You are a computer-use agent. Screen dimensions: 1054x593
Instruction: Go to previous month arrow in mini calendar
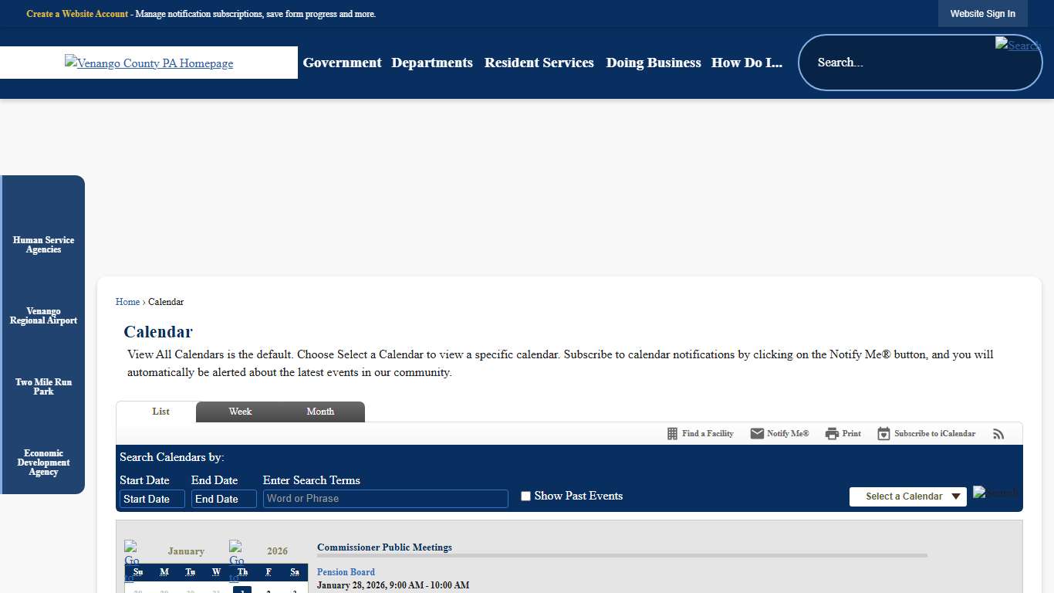pos(131,551)
